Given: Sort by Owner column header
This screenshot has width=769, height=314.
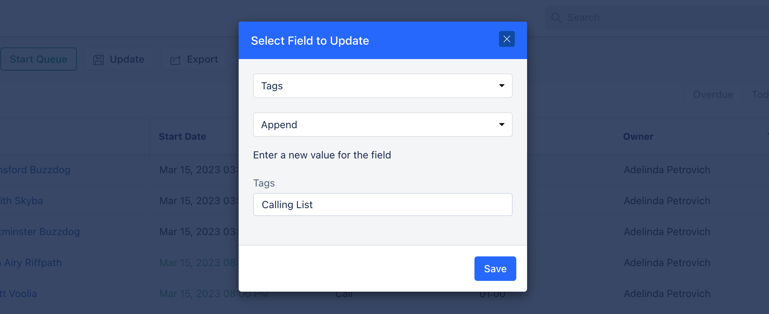Looking at the screenshot, I should [638, 136].
